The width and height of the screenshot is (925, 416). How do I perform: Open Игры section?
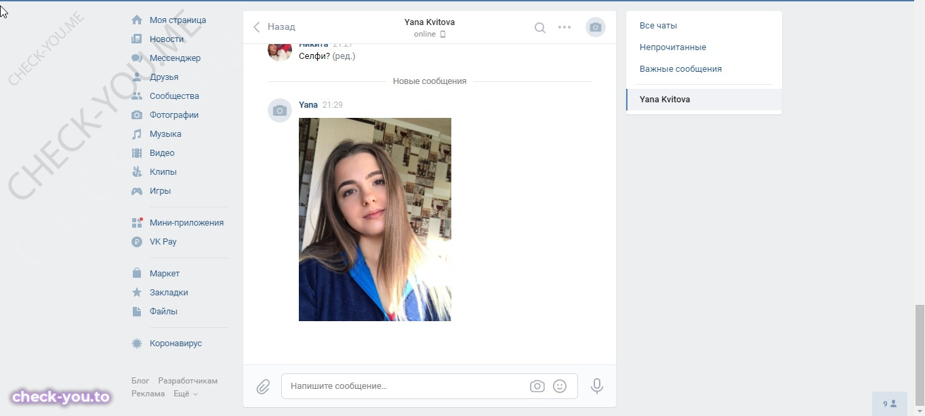click(x=160, y=191)
